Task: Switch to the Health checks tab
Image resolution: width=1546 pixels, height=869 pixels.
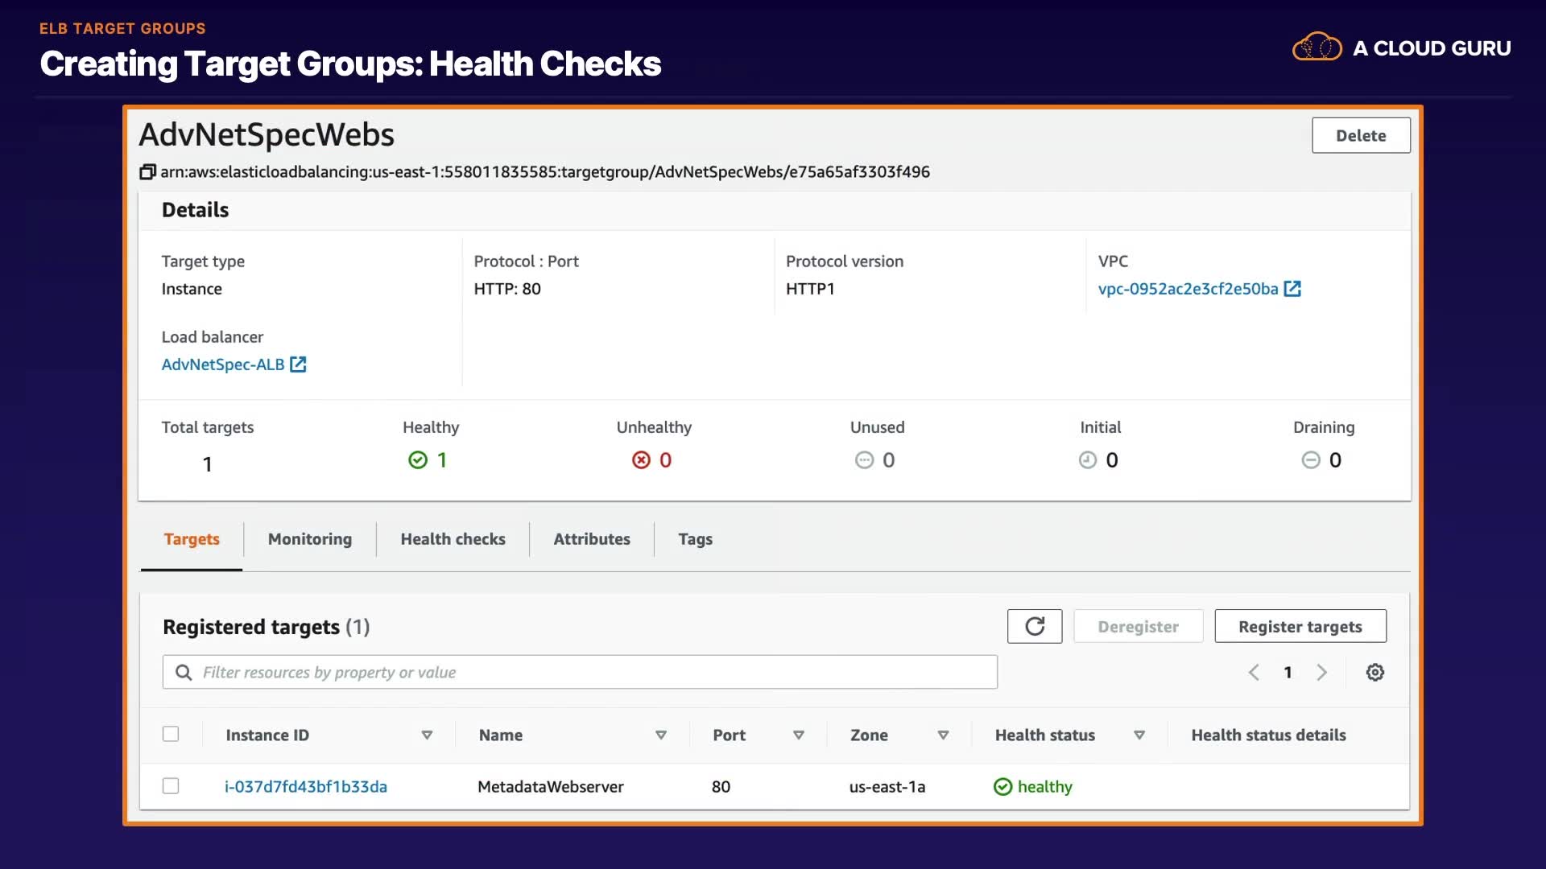Action: click(453, 539)
